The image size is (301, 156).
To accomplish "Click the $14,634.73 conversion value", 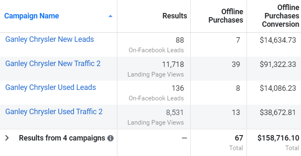I will pyautogui.click(x=278, y=40).
